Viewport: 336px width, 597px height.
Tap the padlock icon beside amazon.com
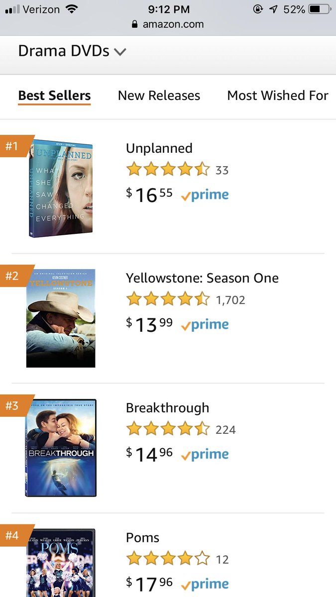tap(134, 24)
